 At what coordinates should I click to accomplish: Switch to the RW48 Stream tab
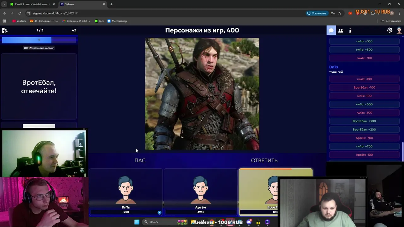pos(32,4)
